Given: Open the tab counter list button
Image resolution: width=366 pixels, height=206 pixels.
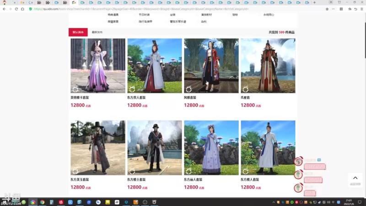Looking at the screenshot, I should click(x=331, y=2).
